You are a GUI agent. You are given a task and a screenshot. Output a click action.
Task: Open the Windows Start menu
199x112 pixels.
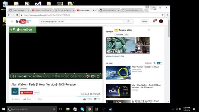pos(3,109)
